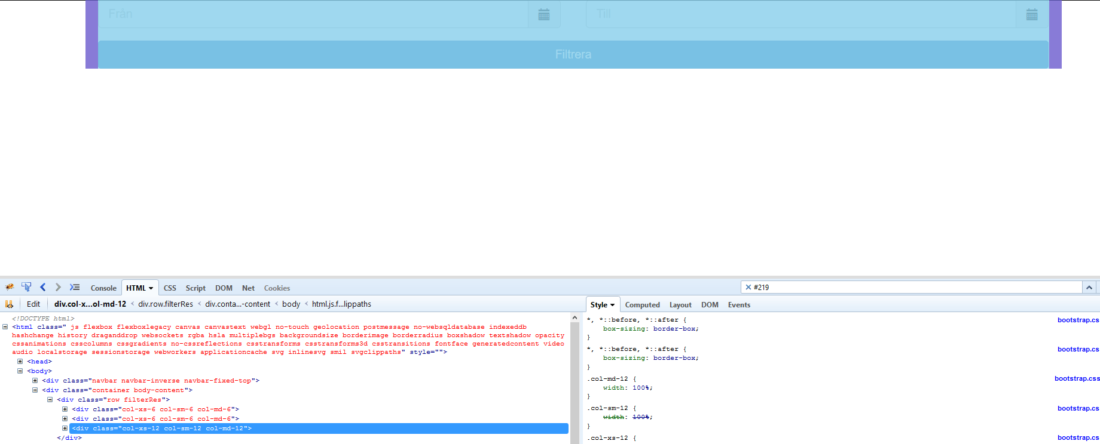
Task: Go forward with the right arrow icon
Action: (x=58, y=287)
